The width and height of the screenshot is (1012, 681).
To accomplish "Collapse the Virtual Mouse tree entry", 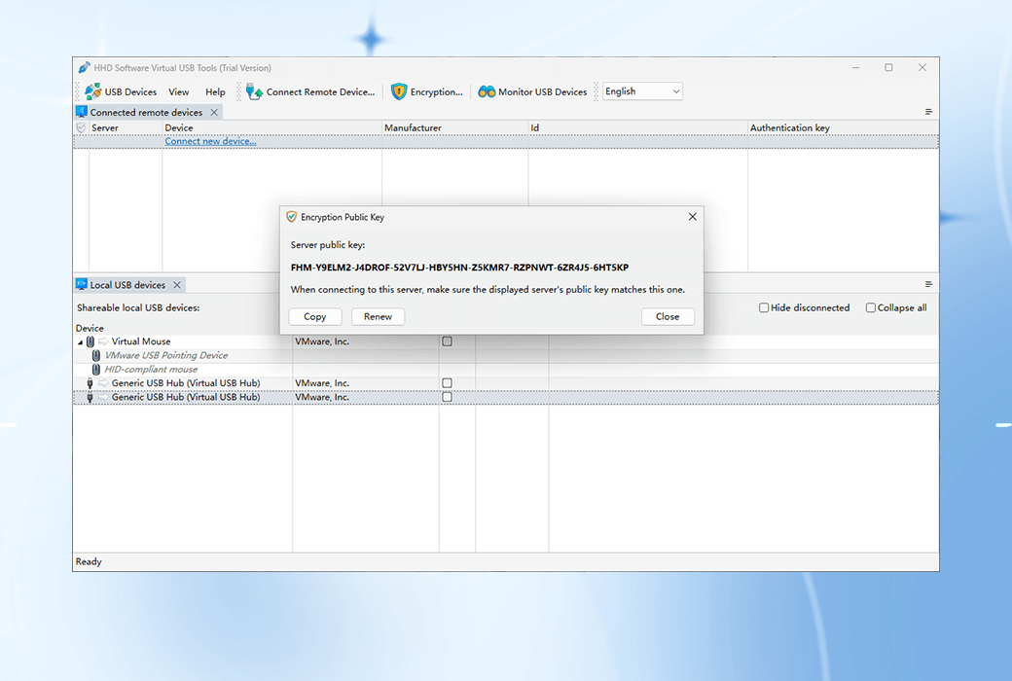I will pyautogui.click(x=80, y=341).
